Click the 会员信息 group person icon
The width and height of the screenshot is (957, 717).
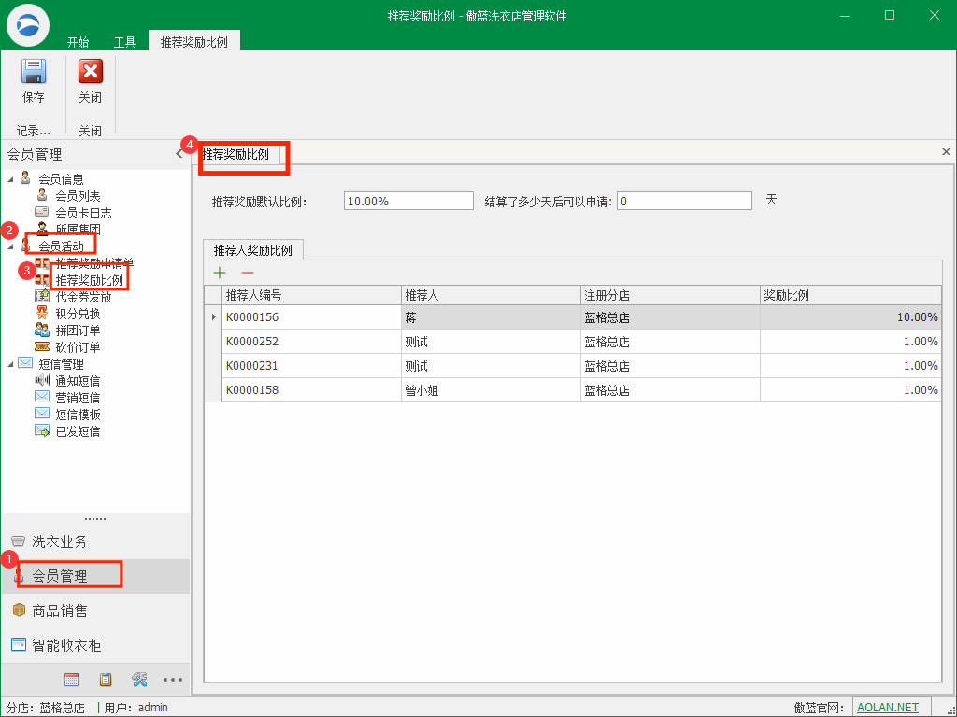point(25,178)
